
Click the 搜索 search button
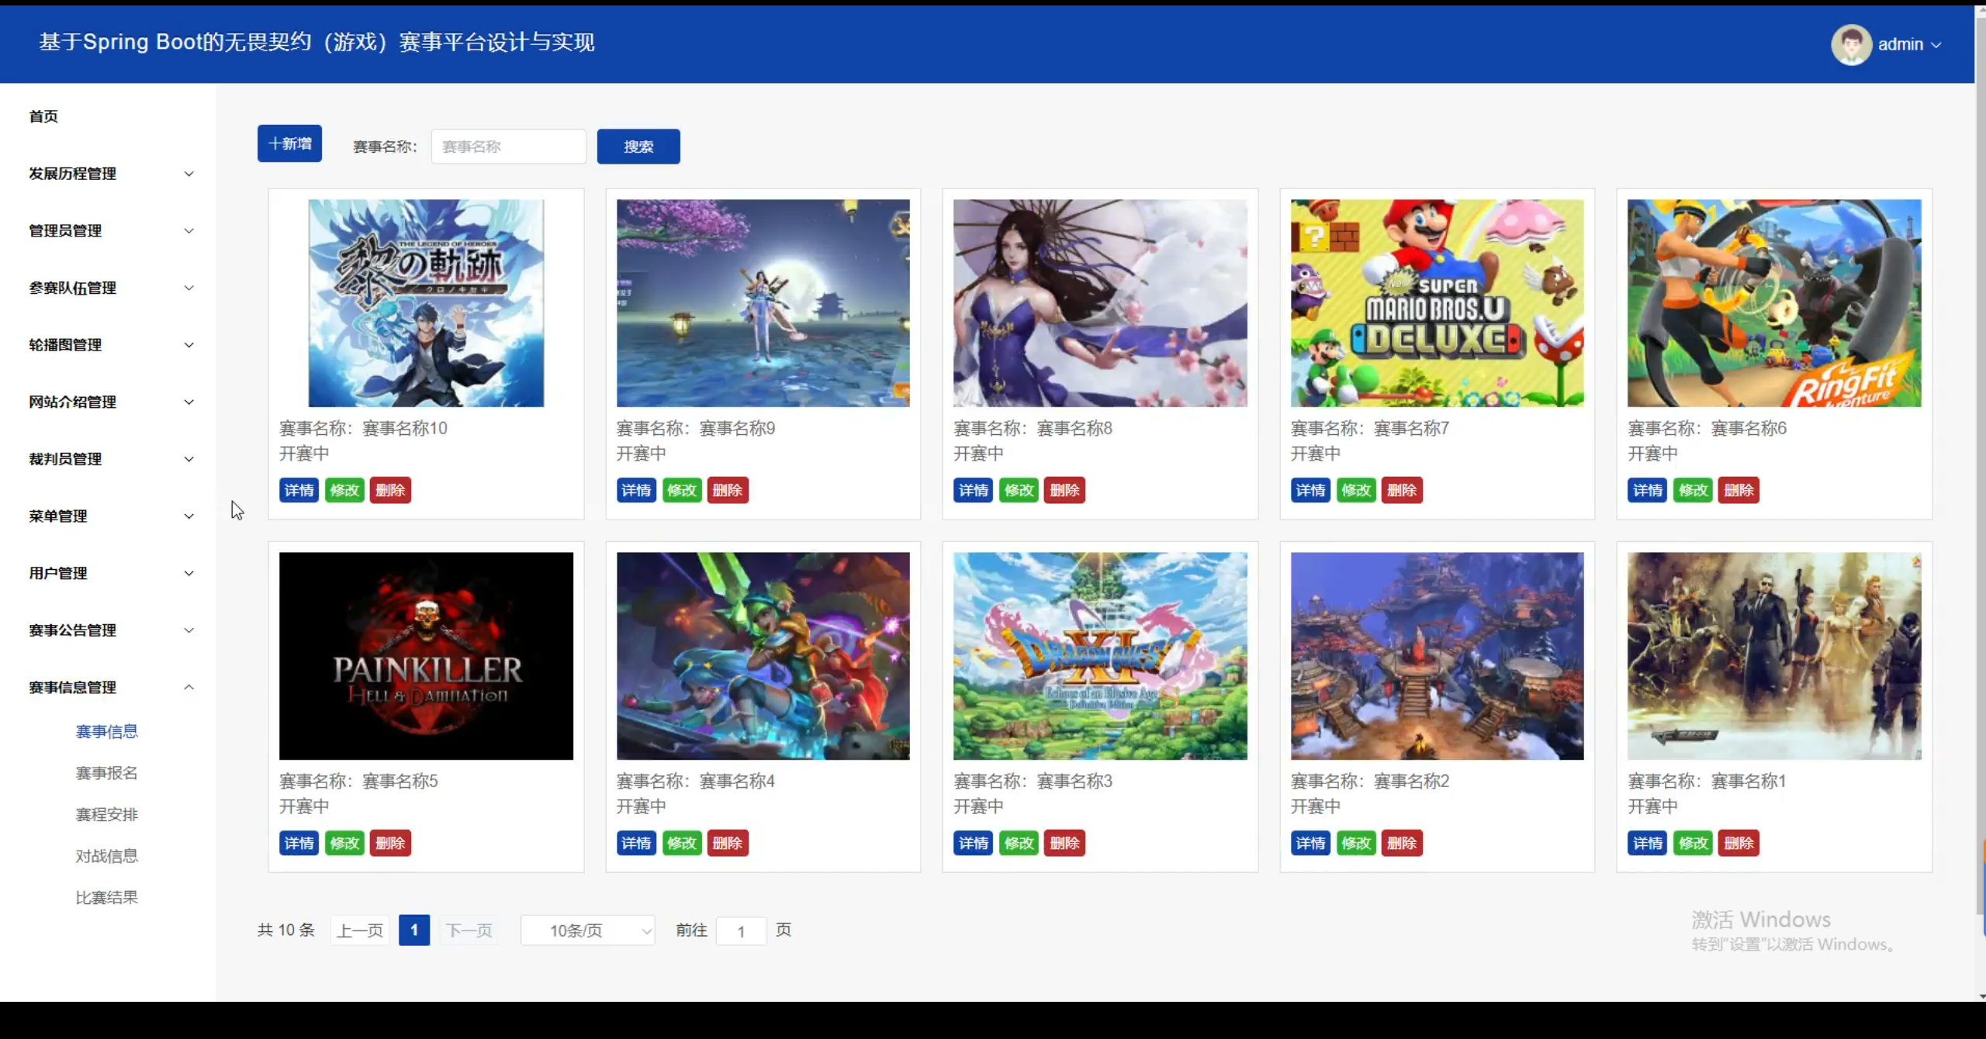coord(638,147)
